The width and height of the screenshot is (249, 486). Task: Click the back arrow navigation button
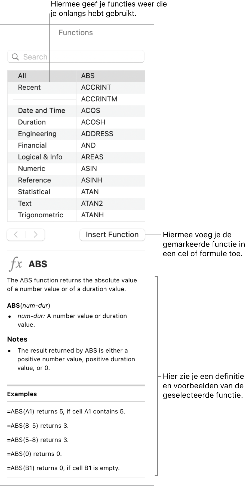(x=16, y=235)
